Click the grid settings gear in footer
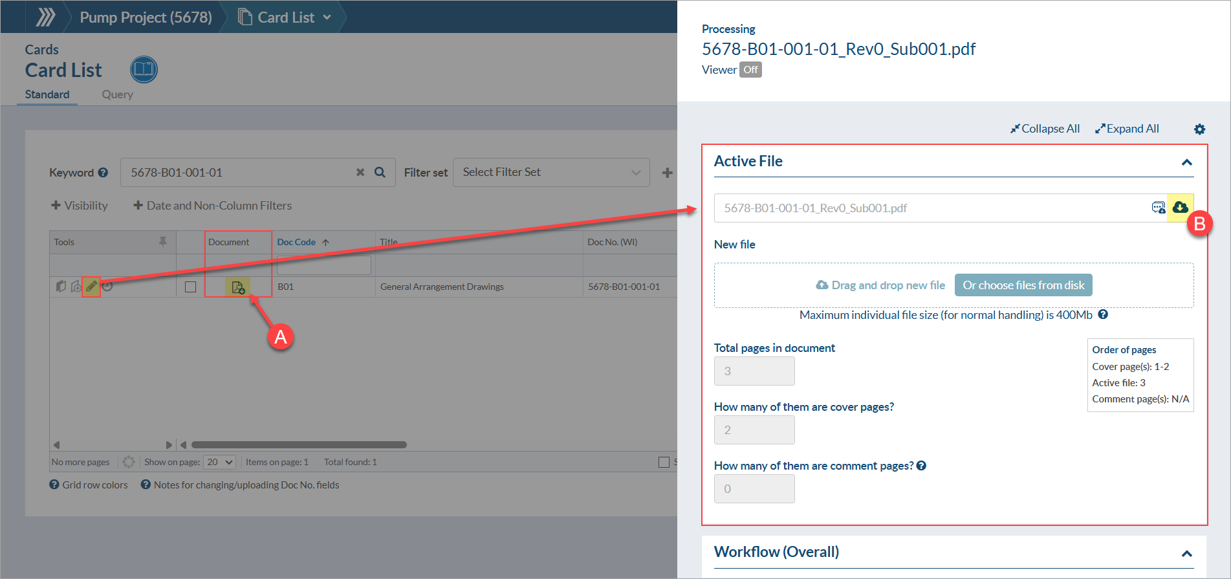Viewport: 1231px width, 579px height. (x=129, y=462)
